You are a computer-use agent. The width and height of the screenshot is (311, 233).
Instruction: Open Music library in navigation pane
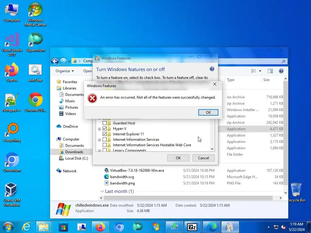[67, 101]
